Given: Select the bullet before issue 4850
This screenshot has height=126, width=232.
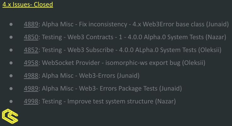Looking at the screenshot, I should [x=11, y=37].
